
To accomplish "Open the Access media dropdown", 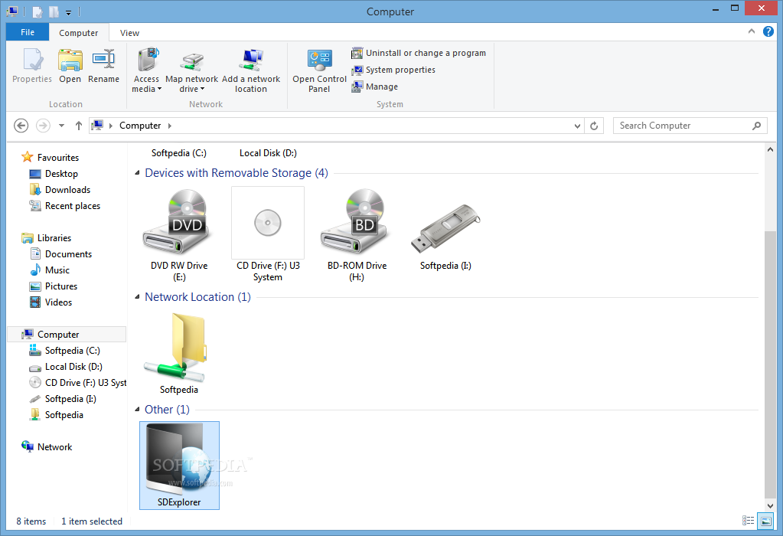I will tap(146, 70).
